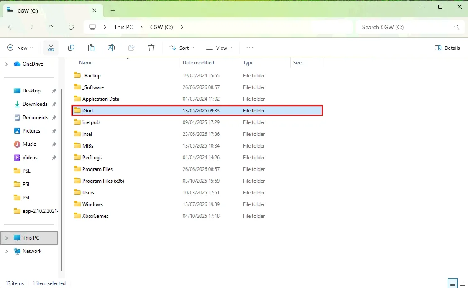Click This PC in the address bar
Viewport: 468px width, 288px height.
123,27
